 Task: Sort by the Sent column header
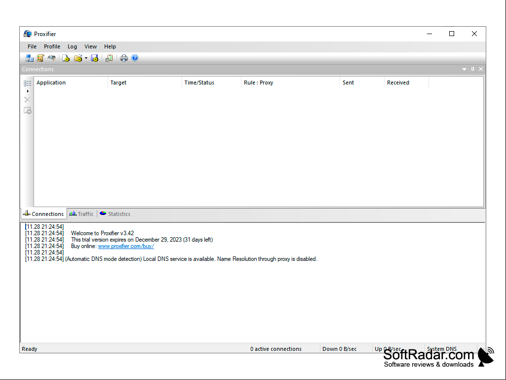point(362,83)
